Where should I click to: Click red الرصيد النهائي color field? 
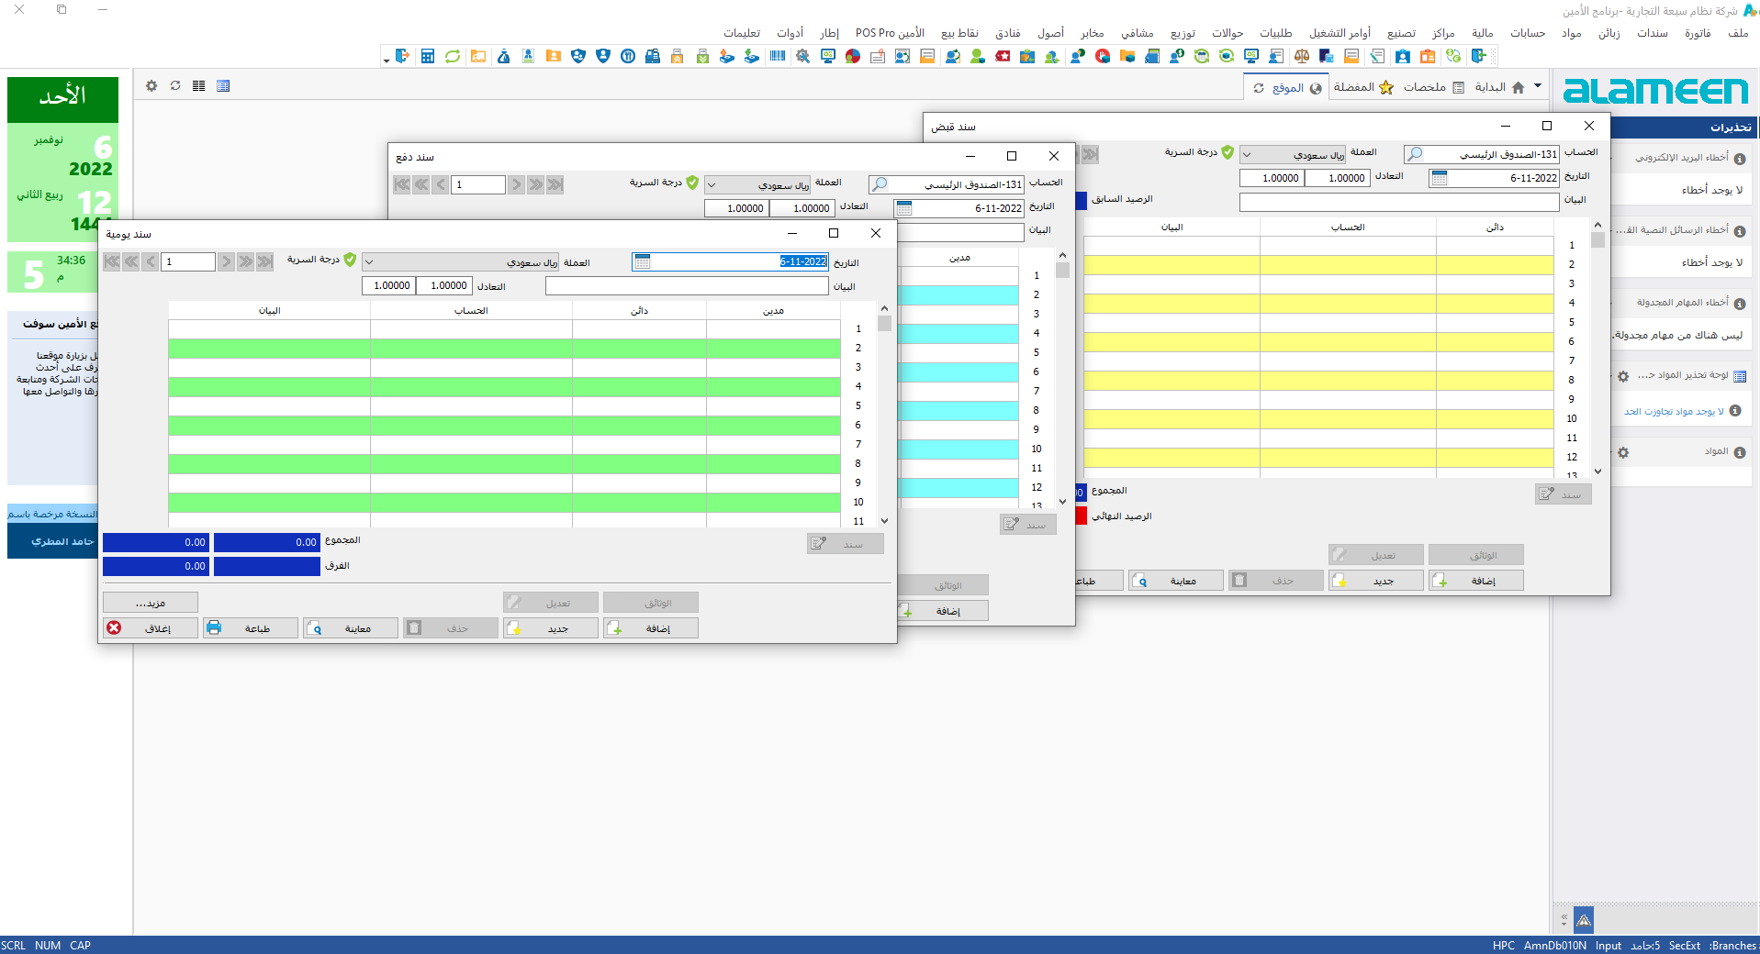[x=1082, y=516]
